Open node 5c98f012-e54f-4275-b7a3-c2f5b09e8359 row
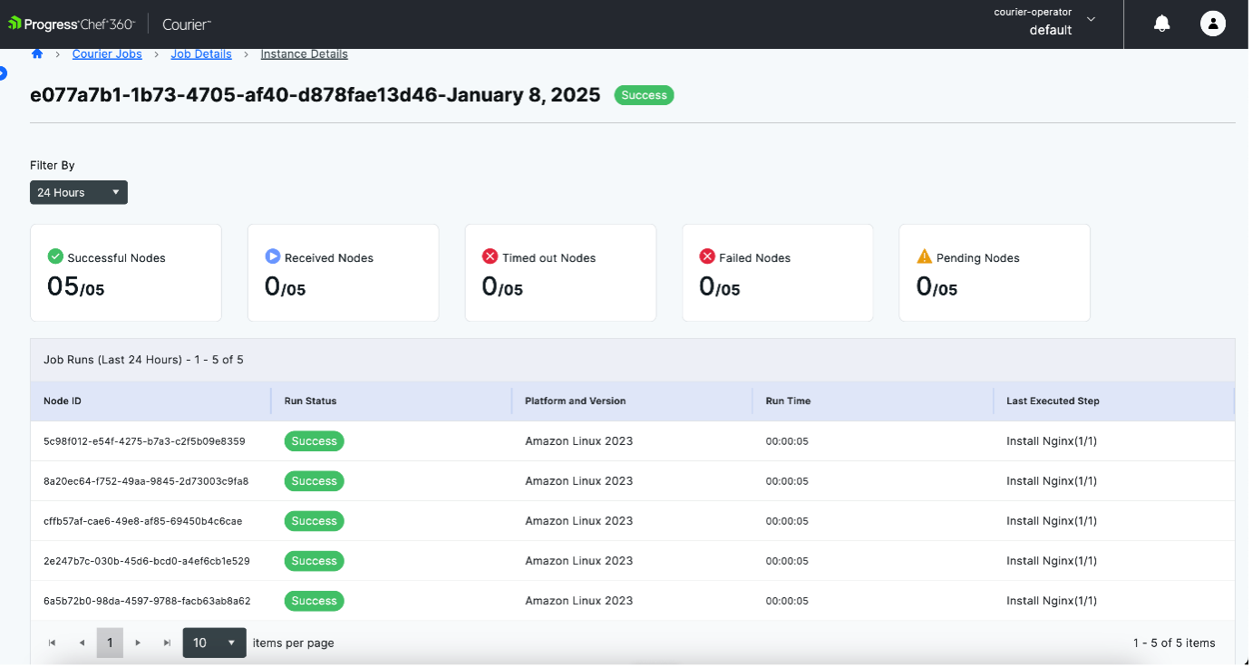This screenshot has width=1252, height=667. [x=144, y=441]
